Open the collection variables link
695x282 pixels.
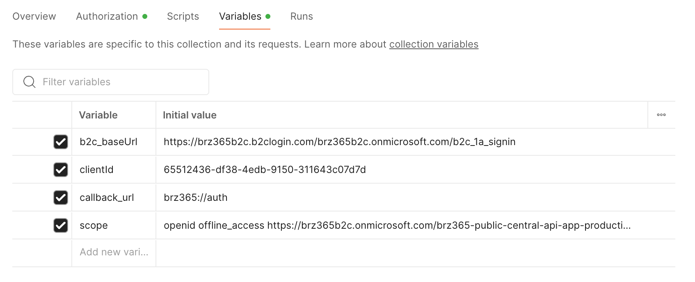[x=434, y=44]
